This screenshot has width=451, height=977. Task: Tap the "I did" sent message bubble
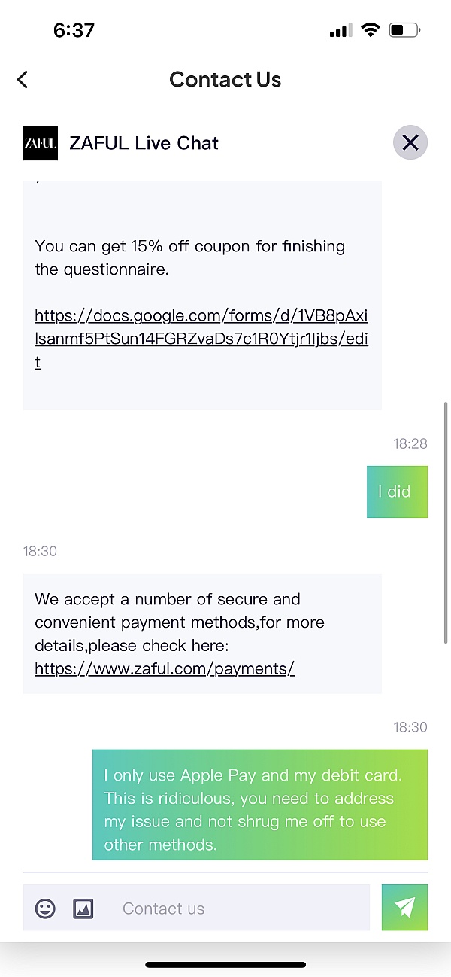coord(397,492)
